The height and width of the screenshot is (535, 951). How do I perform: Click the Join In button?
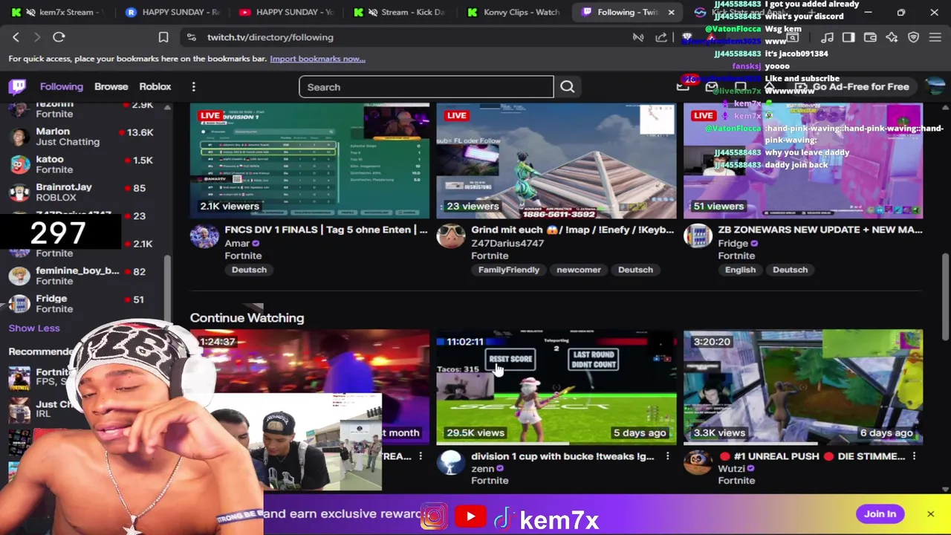click(880, 514)
